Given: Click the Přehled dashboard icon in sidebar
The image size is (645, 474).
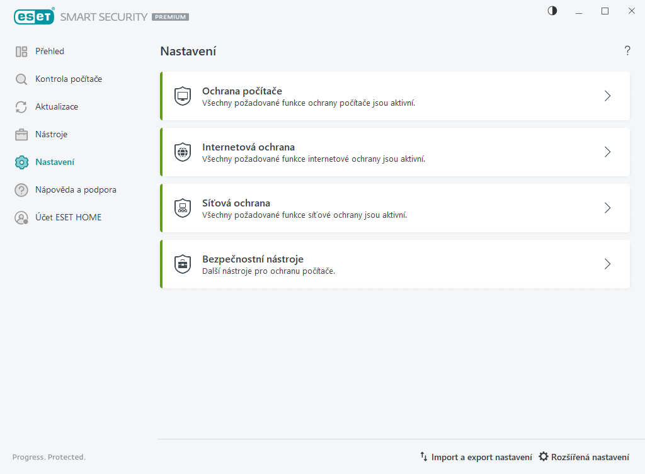Looking at the screenshot, I should coord(21,52).
